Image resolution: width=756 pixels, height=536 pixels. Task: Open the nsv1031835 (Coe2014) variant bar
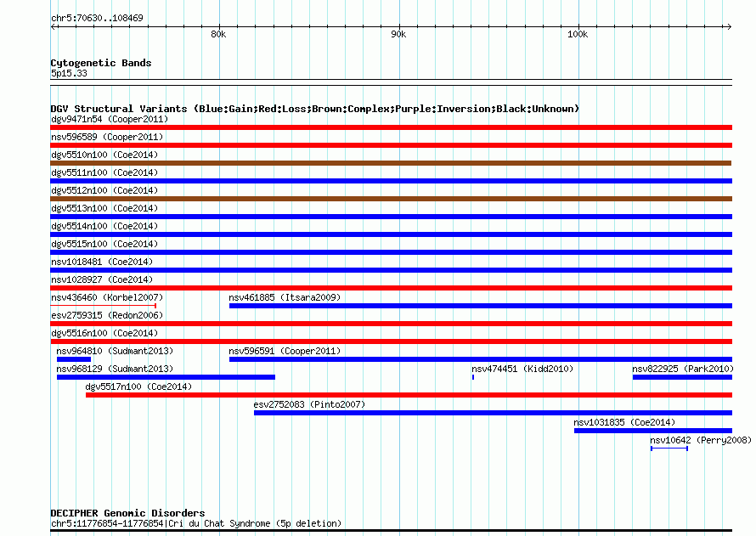click(x=653, y=431)
